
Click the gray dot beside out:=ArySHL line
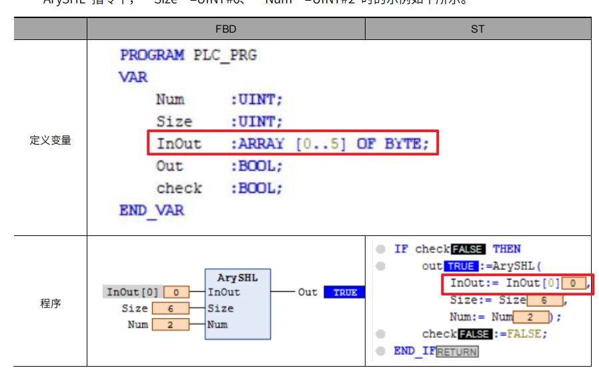[x=380, y=266]
